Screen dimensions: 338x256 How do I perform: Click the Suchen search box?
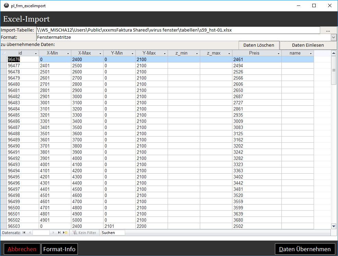point(113,233)
